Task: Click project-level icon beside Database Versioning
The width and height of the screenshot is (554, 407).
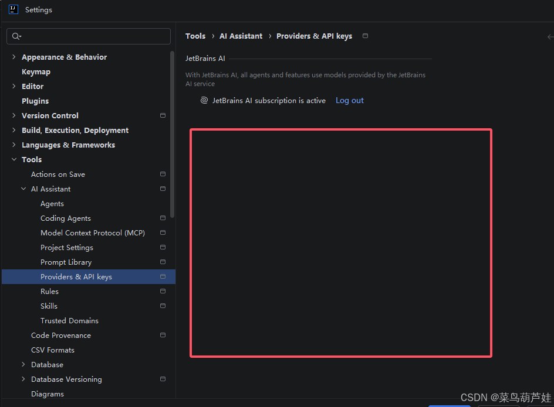Action: [x=163, y=379]
